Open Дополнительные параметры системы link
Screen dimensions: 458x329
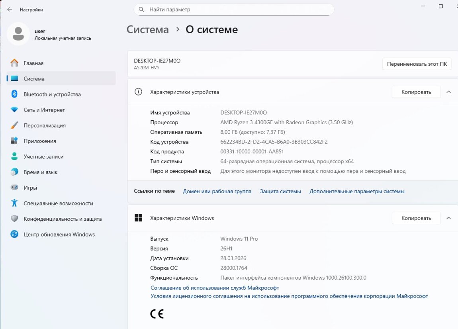[357, 191]
